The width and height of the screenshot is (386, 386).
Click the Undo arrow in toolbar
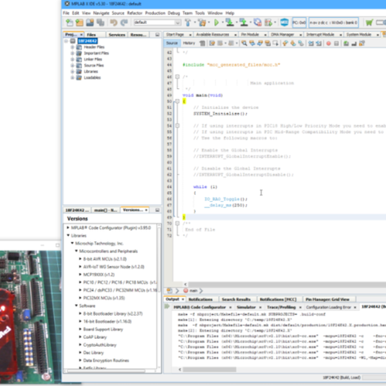click(113, 23)
